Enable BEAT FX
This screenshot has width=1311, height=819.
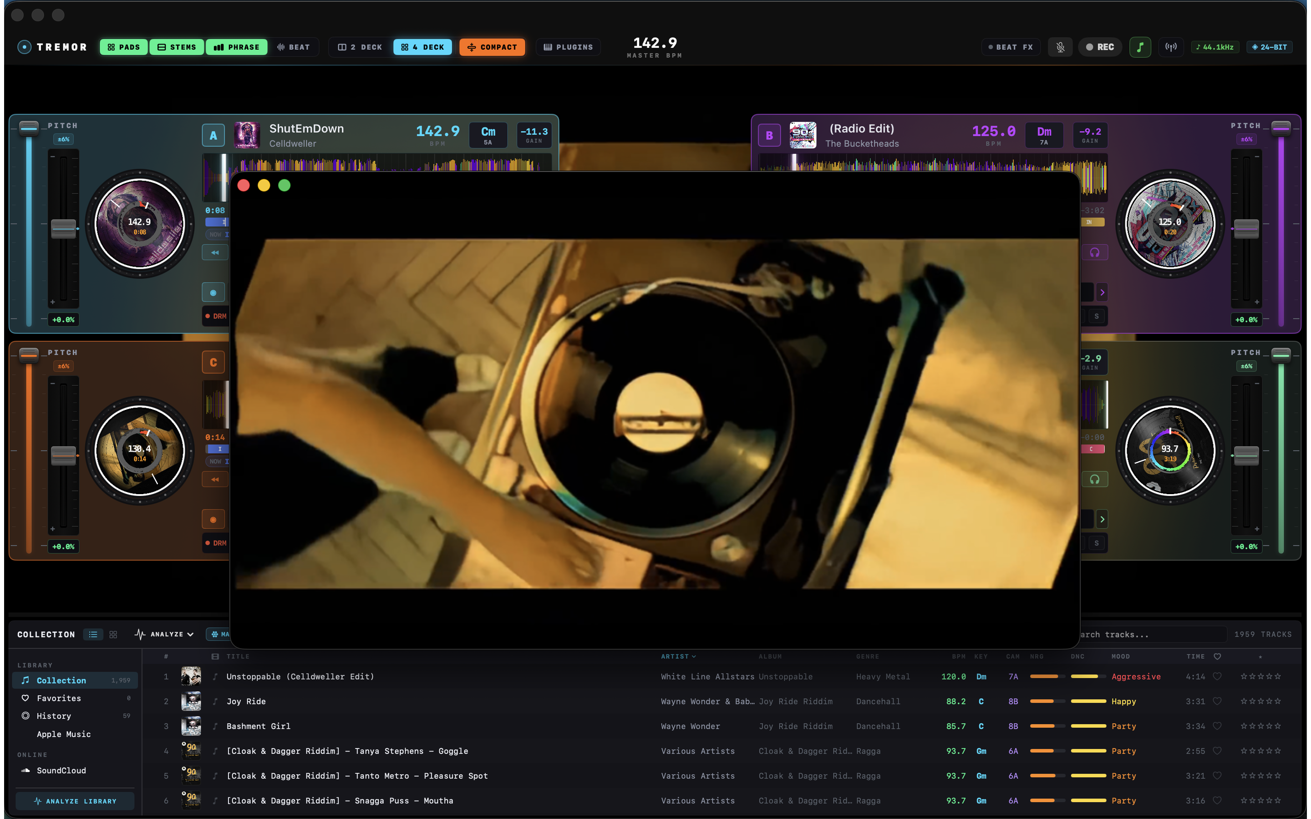(x=1011, y=47)
